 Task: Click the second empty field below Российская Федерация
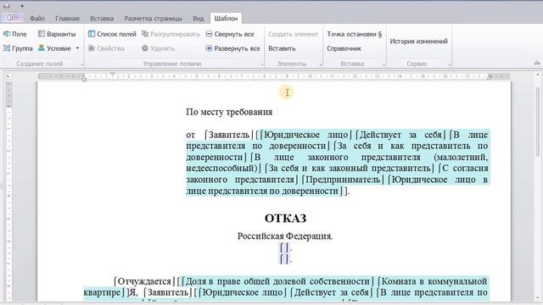click(284, 258)
